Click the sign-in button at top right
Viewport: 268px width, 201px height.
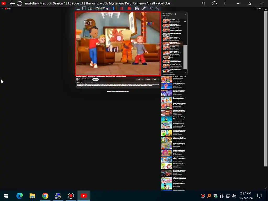[259, 9]
